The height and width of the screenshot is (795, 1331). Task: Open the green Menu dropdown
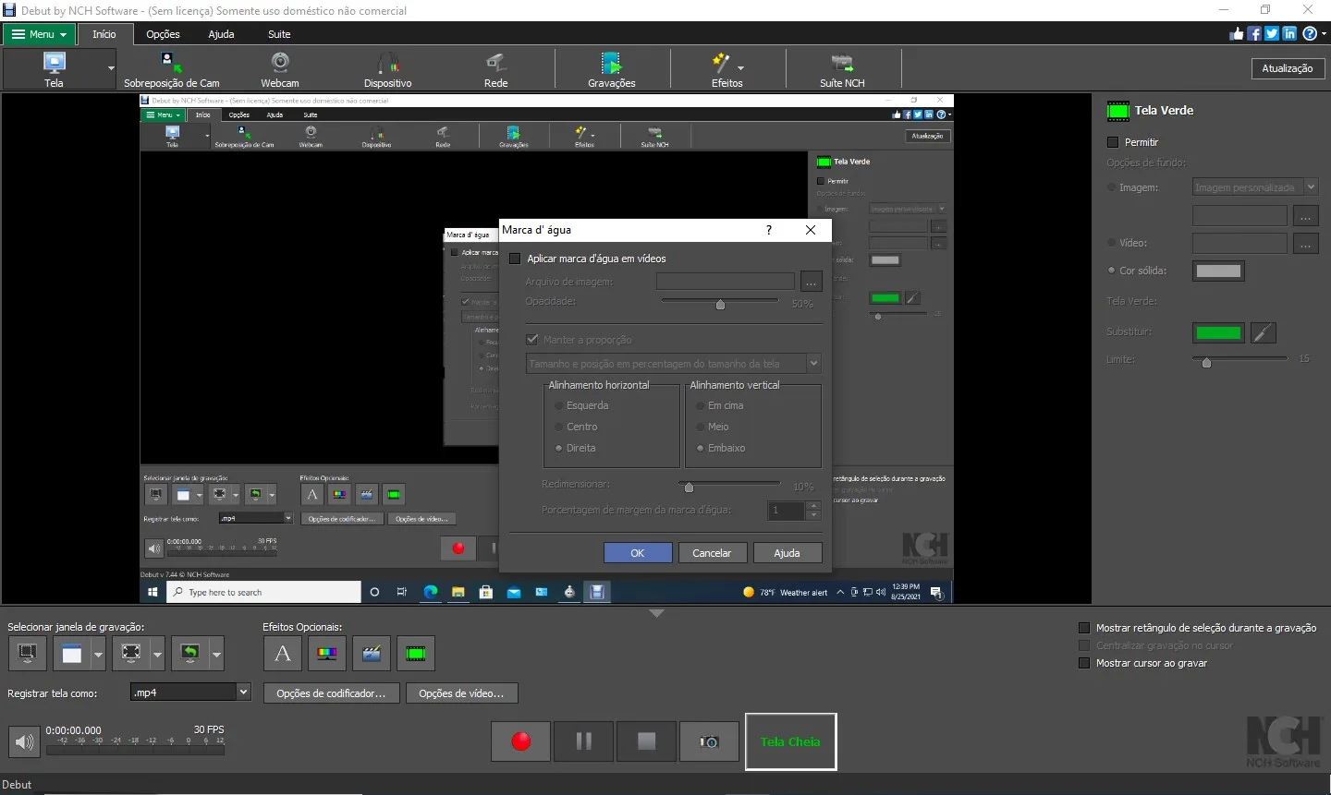[38, 34]
